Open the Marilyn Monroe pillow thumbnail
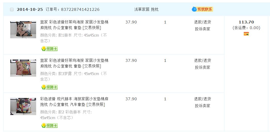This screenshot has height=132, width=270. pos(23,68)
